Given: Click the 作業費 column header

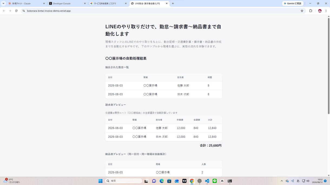Looking at the screenshot, I should tap(180, 120).
